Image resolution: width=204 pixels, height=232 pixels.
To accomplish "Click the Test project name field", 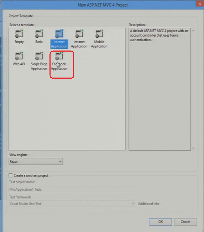I will click(x=72, y=189).
